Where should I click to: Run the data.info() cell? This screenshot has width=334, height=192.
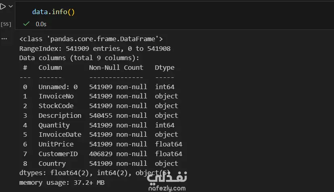[x=3, y=6]
